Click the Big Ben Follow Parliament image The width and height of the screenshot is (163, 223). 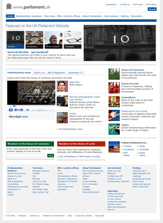pos(114,147)
